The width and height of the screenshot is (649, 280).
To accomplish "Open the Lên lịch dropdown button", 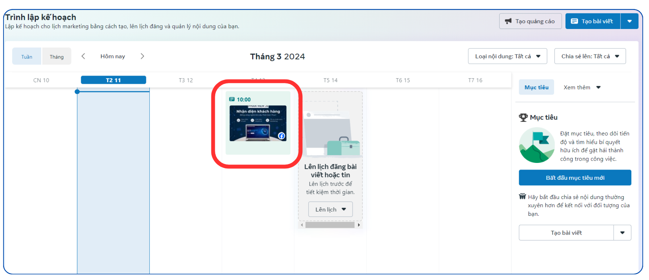I will [x=331, y=210].
